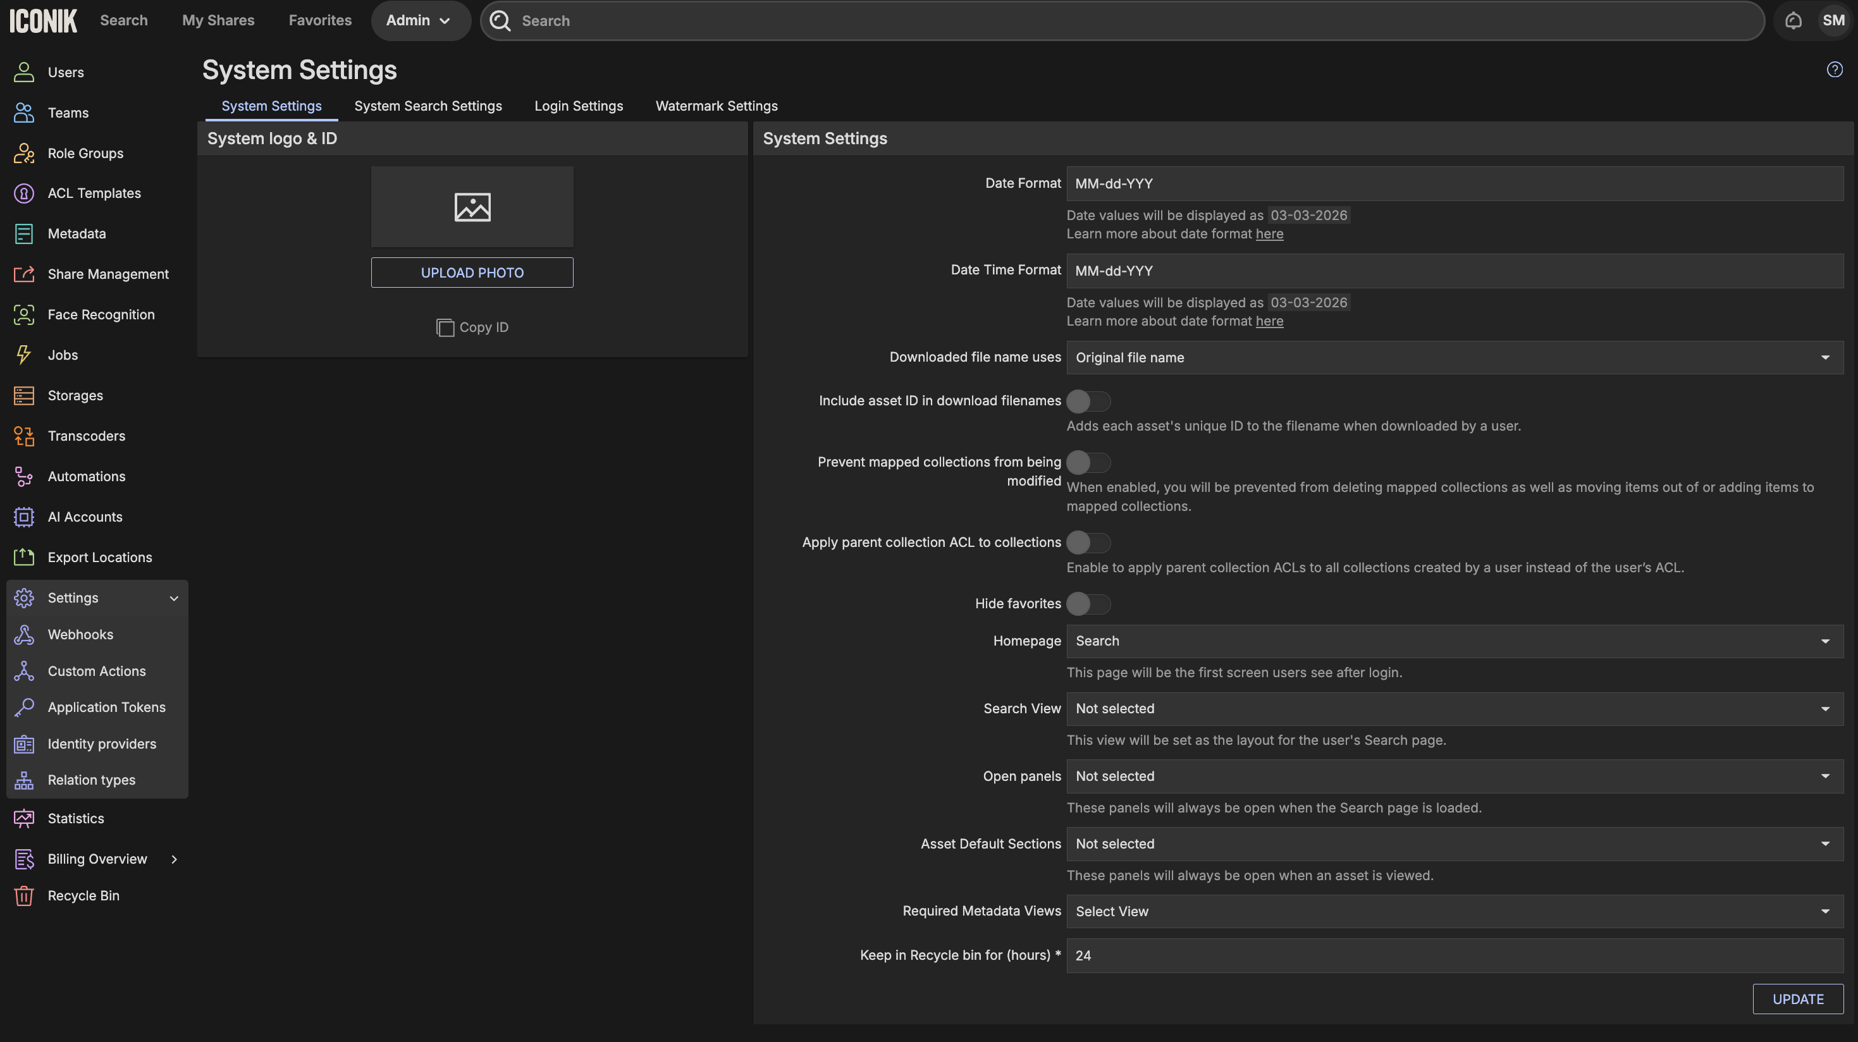The image size is (1858, 1042).
Task: Click the notifications bell icon
Action: point(1793,20)
